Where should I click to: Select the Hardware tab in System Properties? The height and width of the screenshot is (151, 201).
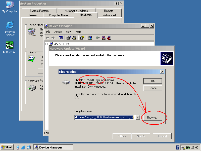click(86, 15)
